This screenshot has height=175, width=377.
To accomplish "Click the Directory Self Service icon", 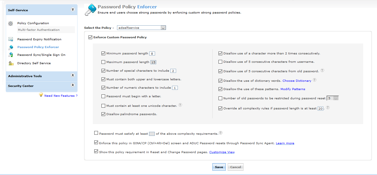I will point(11,63).
